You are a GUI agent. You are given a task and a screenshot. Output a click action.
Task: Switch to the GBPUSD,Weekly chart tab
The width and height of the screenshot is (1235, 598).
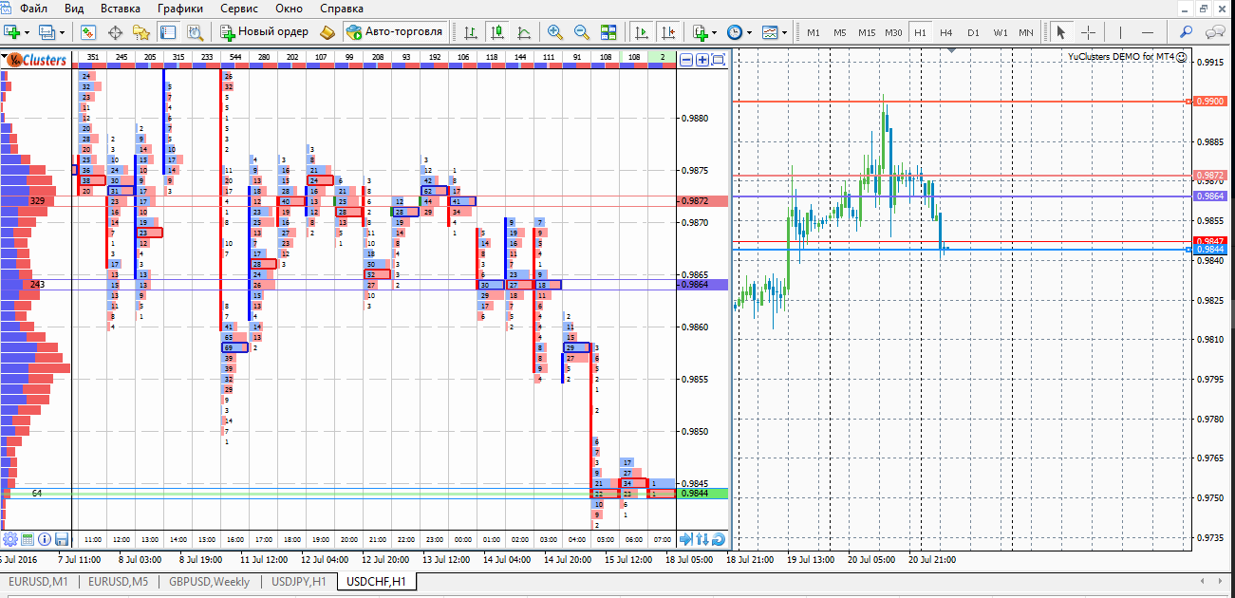point(210,581)
